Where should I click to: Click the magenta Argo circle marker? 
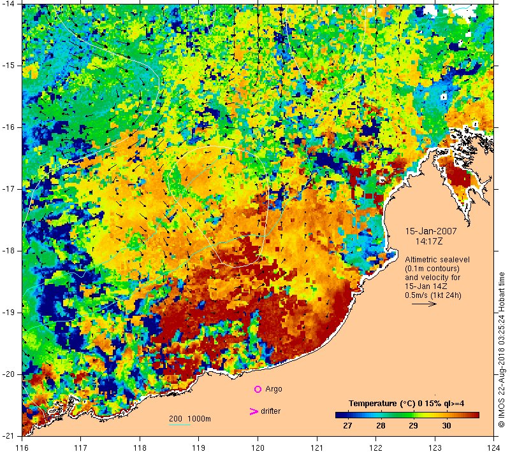pyautogui.click(x=258, y=389)
